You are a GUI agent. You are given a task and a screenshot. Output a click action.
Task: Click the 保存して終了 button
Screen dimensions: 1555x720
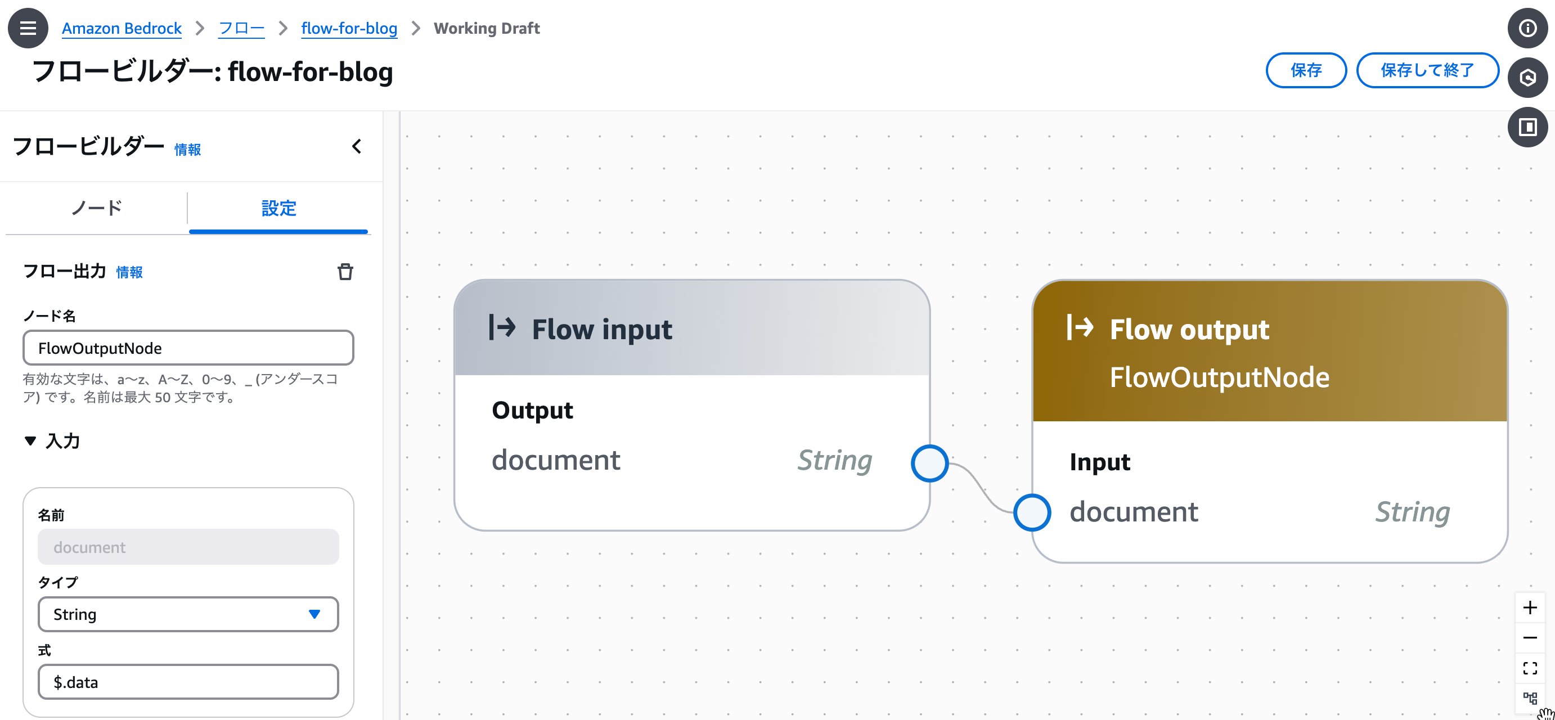[x=1427, y=70]
